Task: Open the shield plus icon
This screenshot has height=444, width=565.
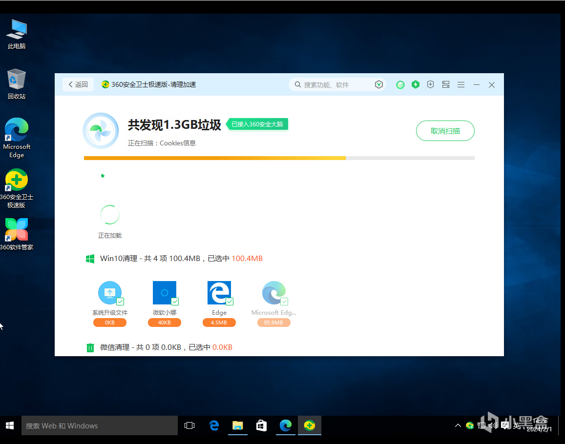Action: 430,84
